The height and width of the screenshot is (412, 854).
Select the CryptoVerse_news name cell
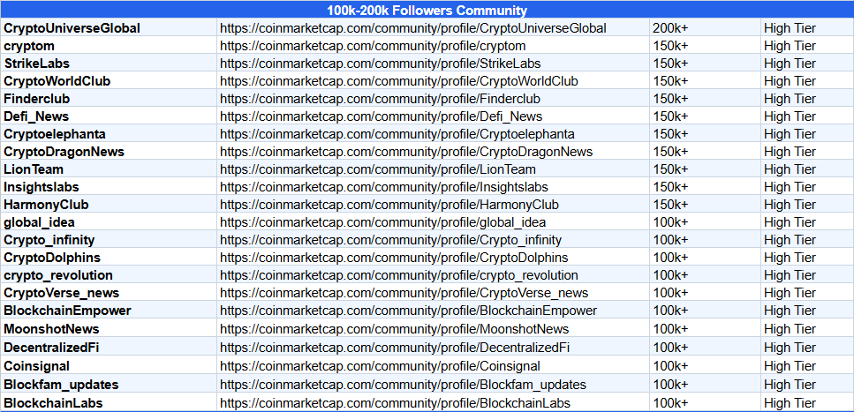[109, 293]
